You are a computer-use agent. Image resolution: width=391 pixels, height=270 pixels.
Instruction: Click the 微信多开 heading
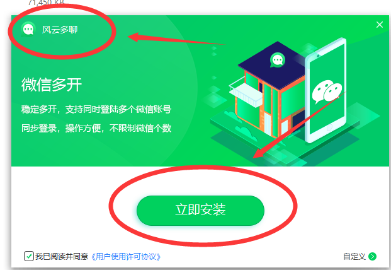point(52,85)
